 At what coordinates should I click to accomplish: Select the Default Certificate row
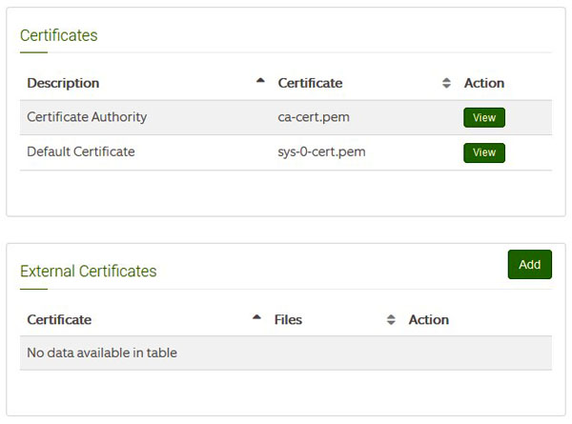286,152
